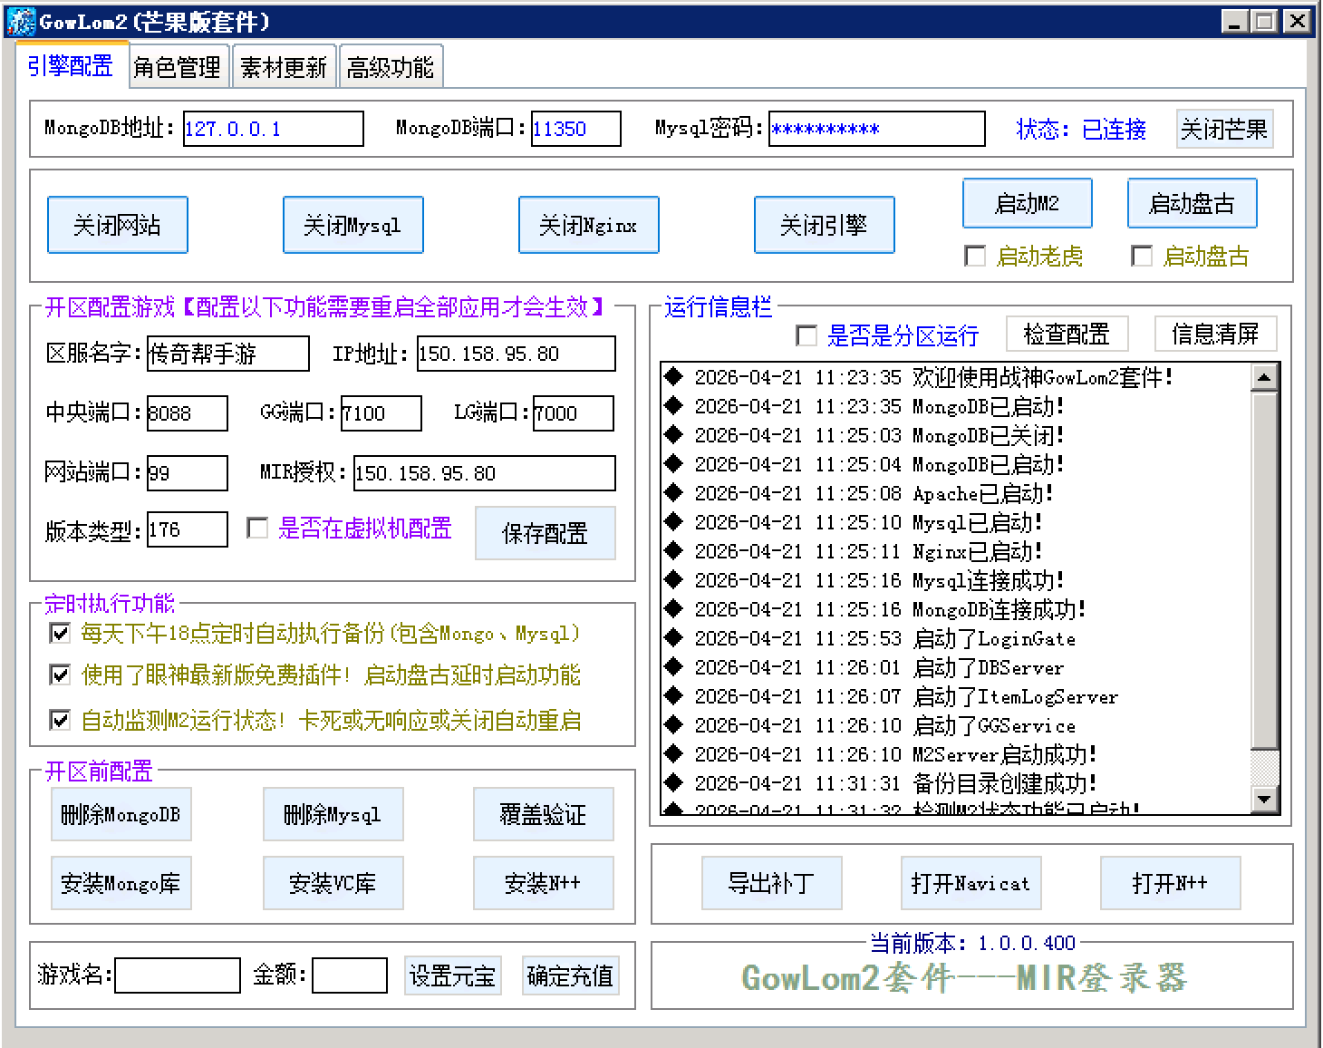This screenshot has width=1323, height=1048.
Task: Check 是否是分区运行 partition option
Action: click(x=805, y=336)
